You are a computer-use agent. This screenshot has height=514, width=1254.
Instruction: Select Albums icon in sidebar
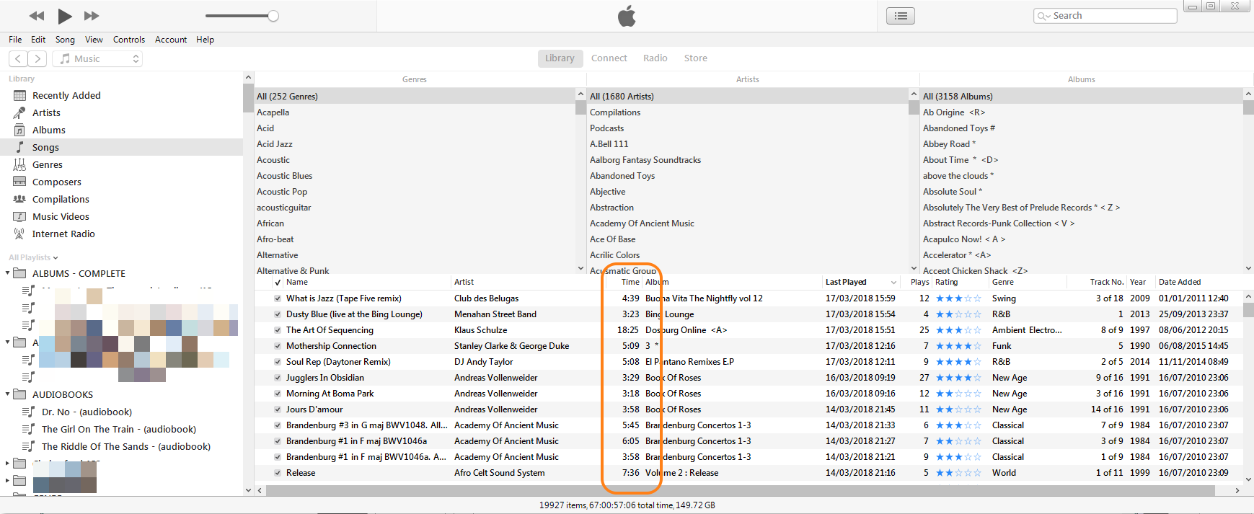click(x=19, y=130)
